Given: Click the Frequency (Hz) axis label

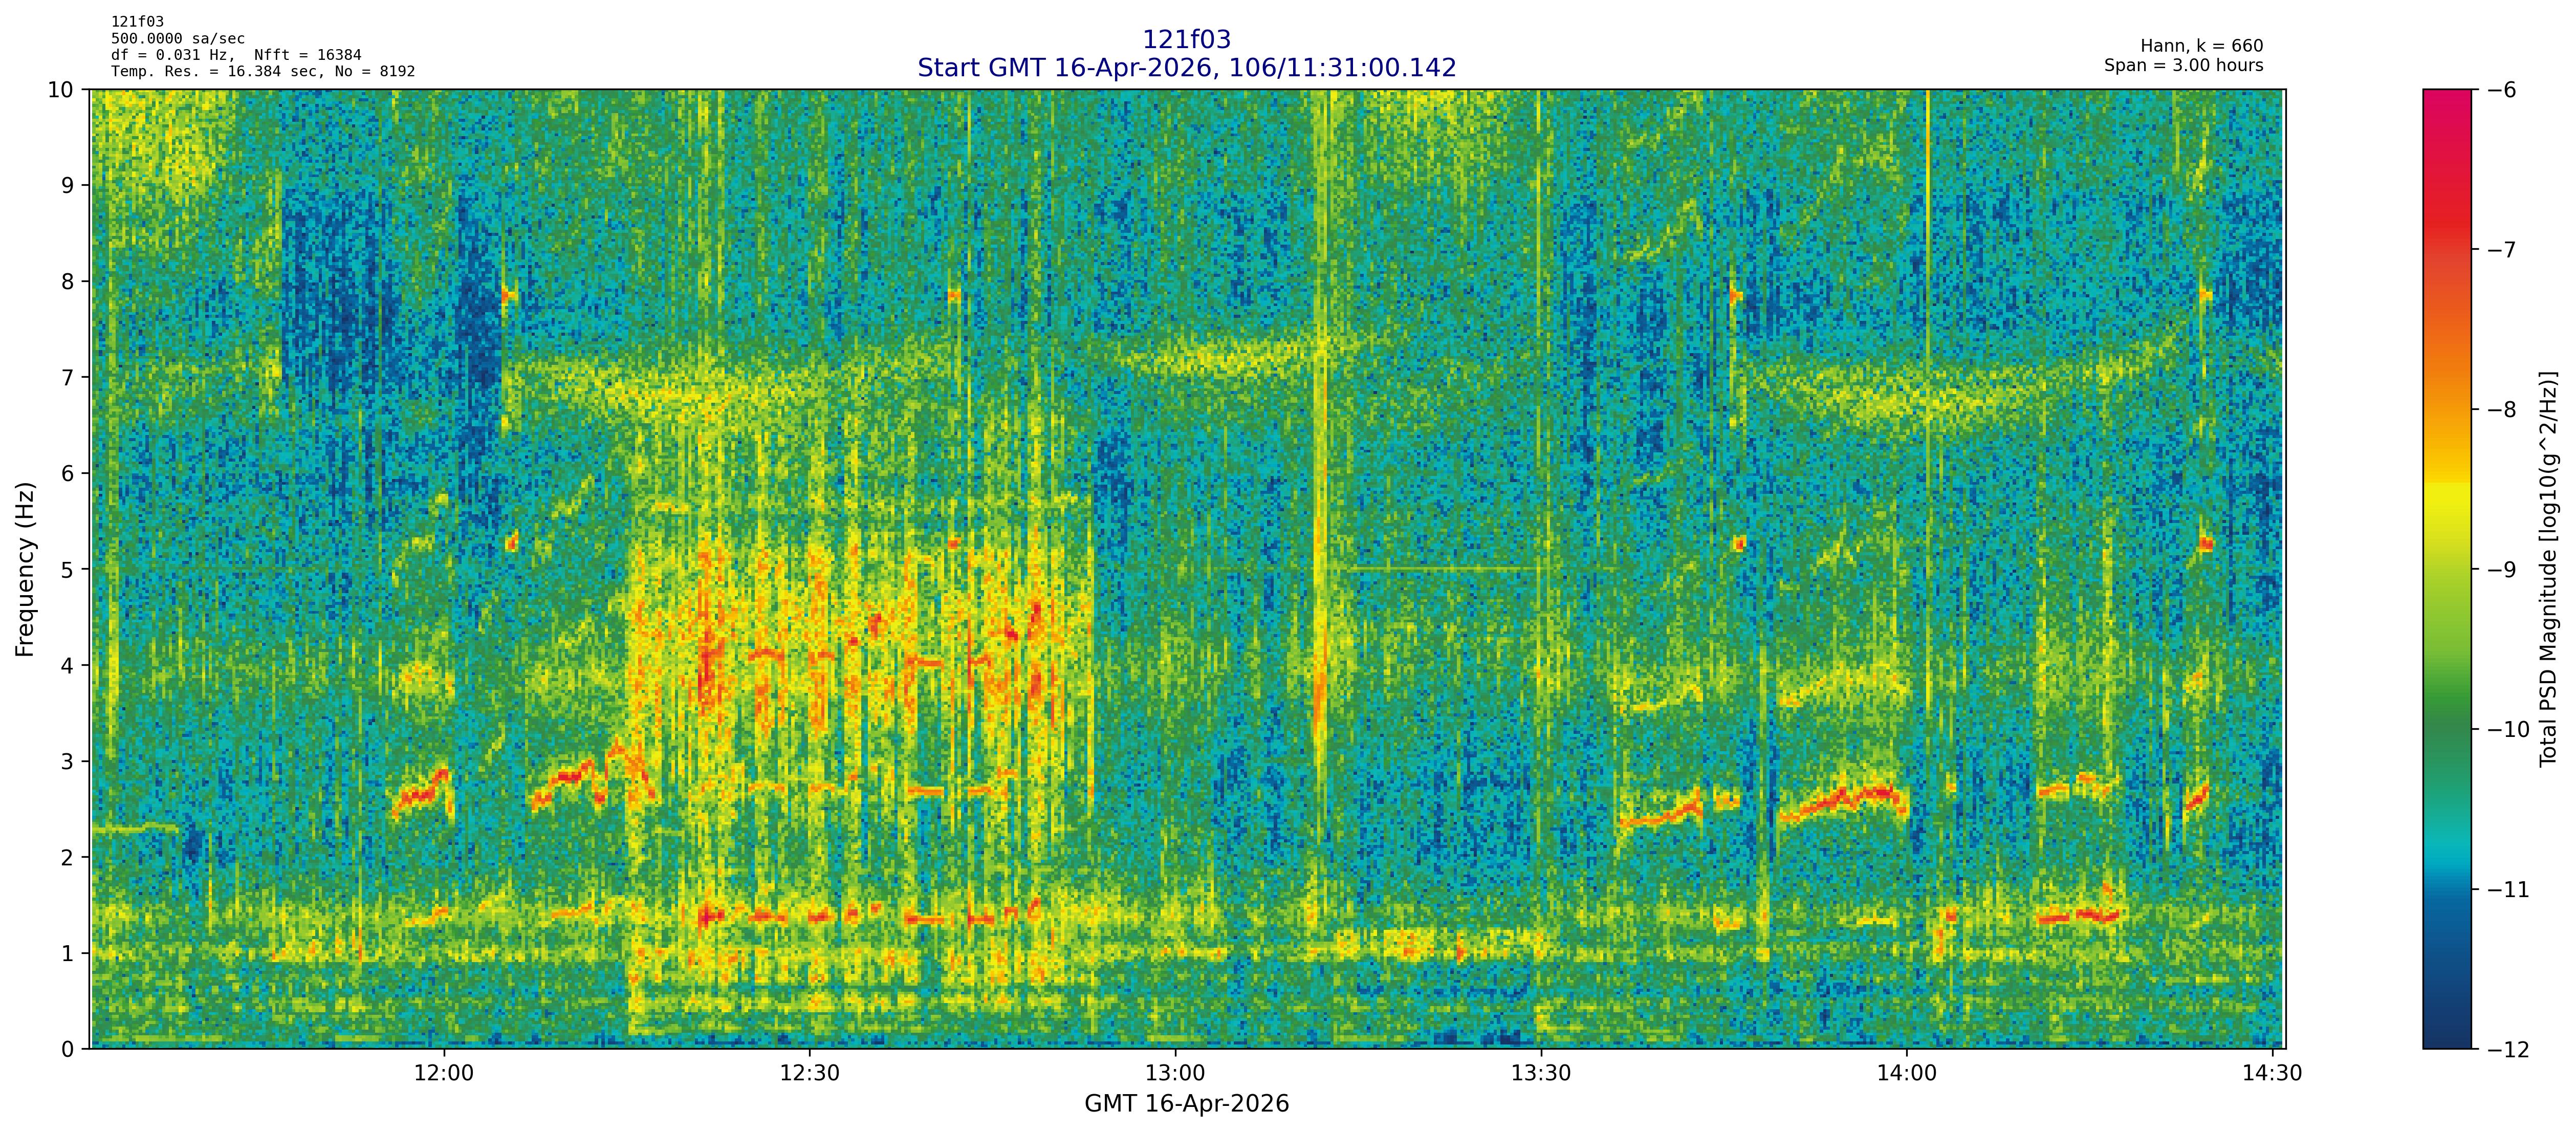Looking at the screenshot, I should coord(25,569).
